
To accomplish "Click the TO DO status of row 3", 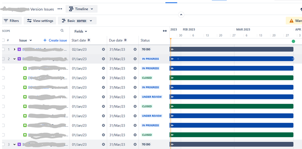I will (146, 144).
